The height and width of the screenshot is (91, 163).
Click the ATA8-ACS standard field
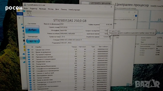tap(86, 40)
